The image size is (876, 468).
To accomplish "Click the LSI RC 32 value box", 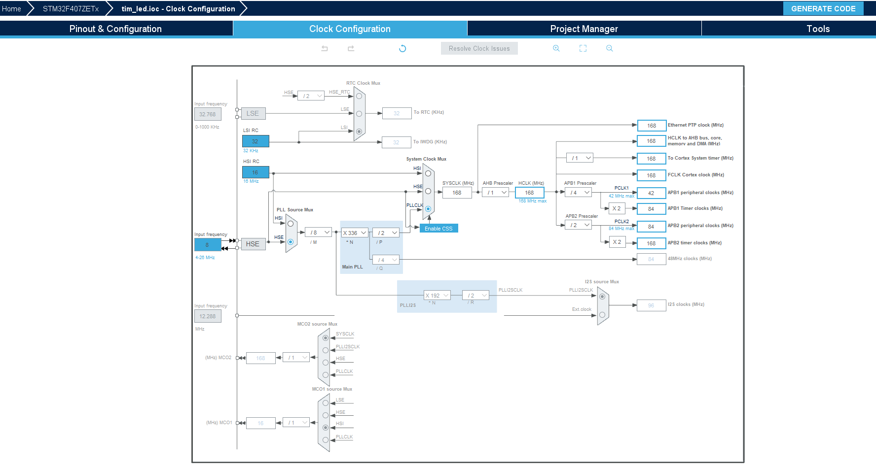I will click(x=255, y=141).
